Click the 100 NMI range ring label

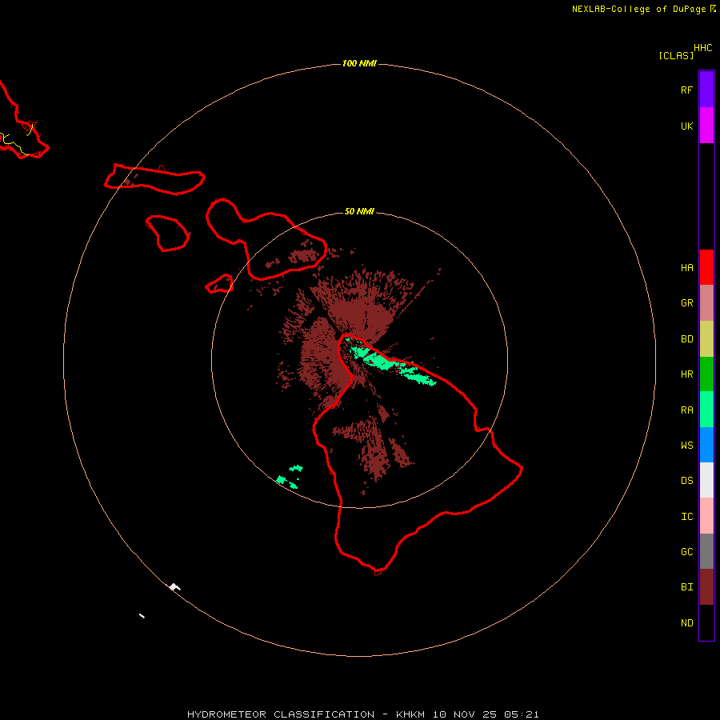pos(359,63)
